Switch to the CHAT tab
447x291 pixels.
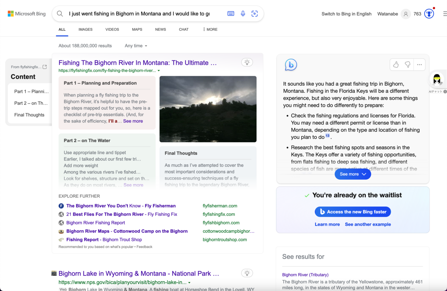tap(184, 29)
